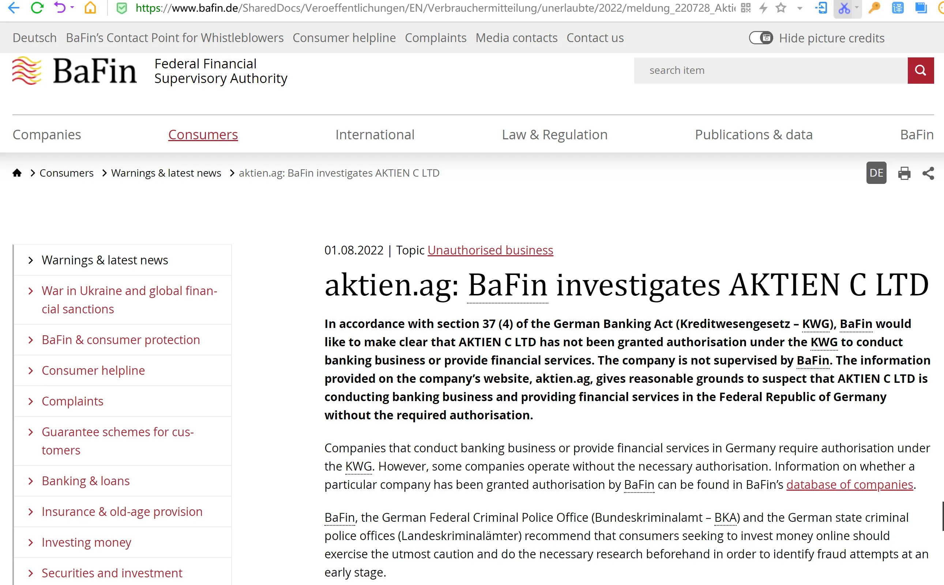
Task: Open the International main menu
Action: 375,135
